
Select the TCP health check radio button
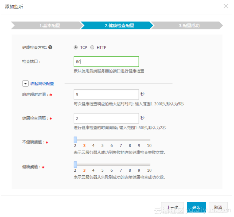[x=76, y=47]
